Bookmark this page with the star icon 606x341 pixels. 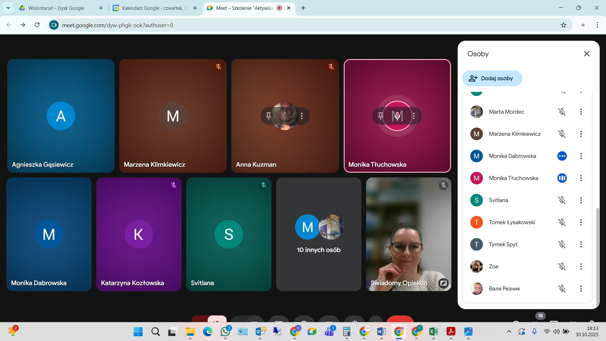pyautogui.click(x=563, y=25)
